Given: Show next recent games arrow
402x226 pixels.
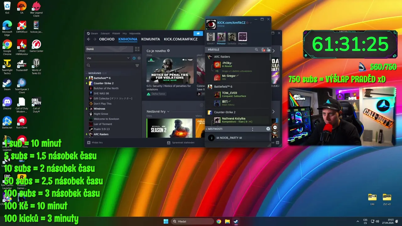Looking at the screenshot, I should point(273,111).
